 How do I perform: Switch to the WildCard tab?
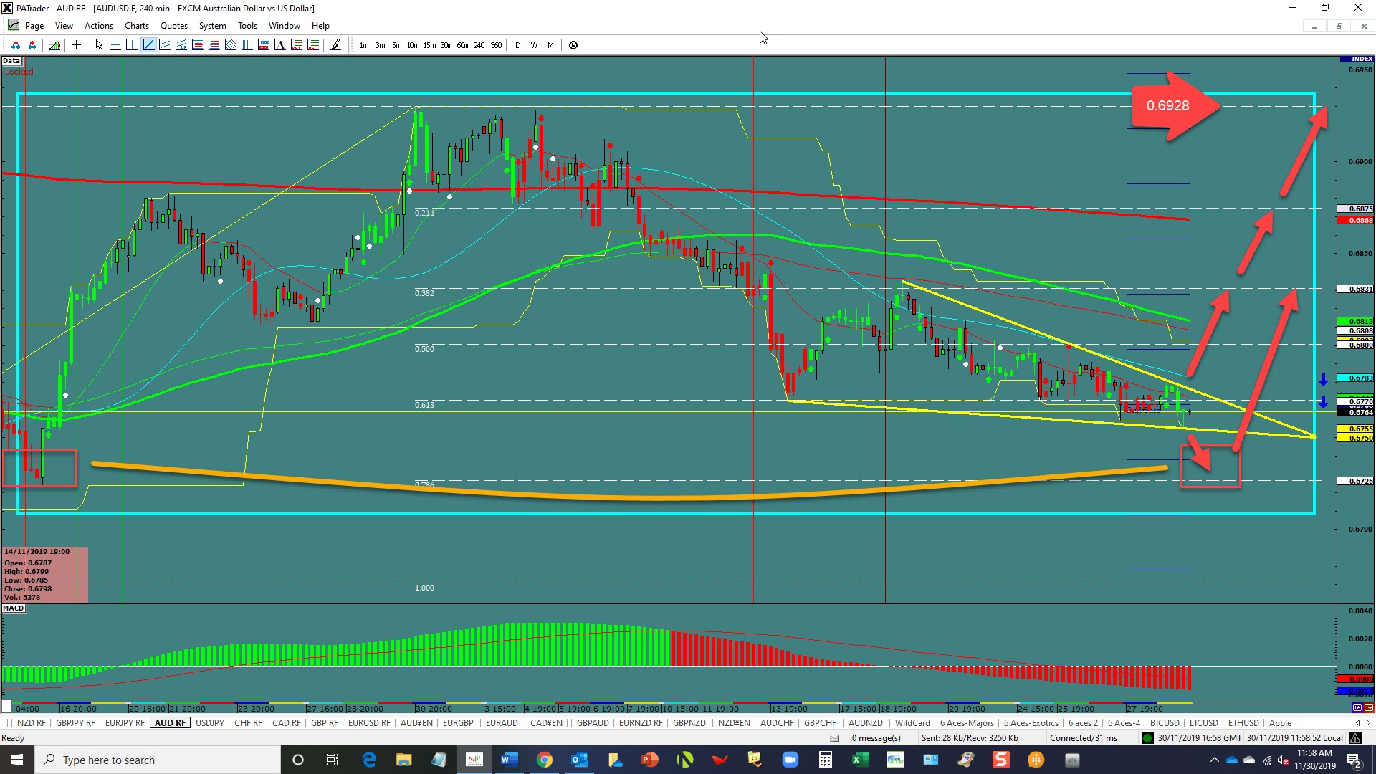click(912, 723)
